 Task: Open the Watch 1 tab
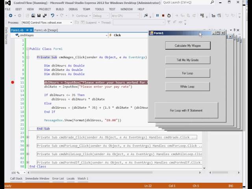click(x=83, y=178)
